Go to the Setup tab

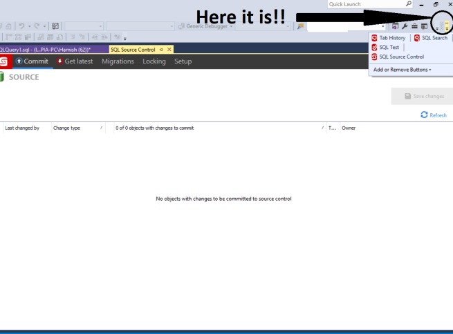183,61
